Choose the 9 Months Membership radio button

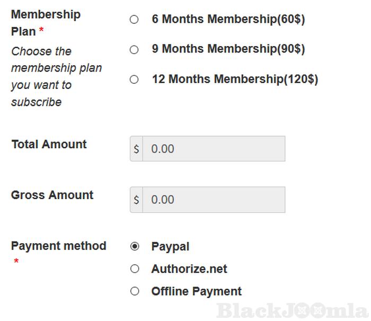(x=134, y=50)
